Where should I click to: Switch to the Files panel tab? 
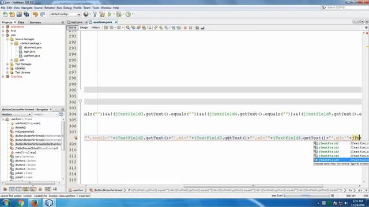click(x=21, y=22)
